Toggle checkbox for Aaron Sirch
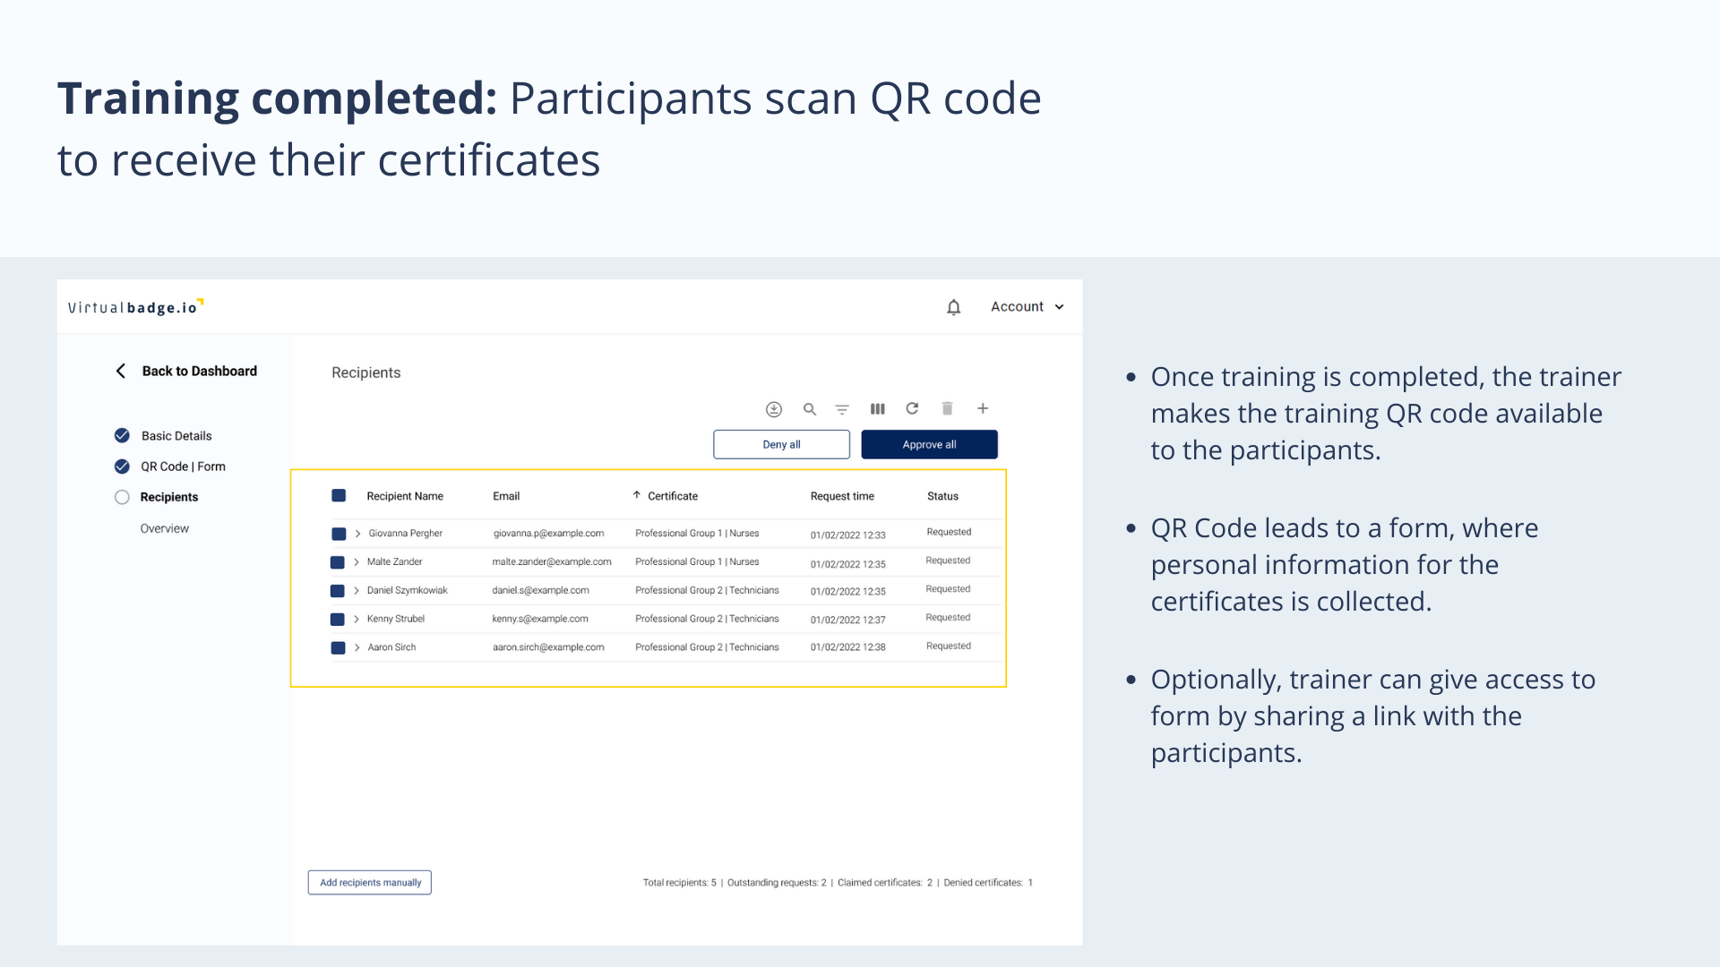Viewport: 1720px width, 967px height. click(338, 647)
